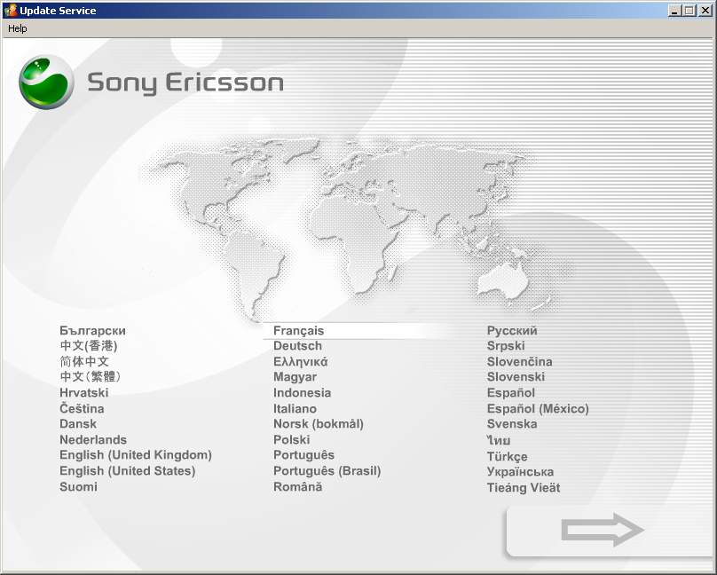
Task: Select English (United States)
Action: click(x=128, y=471)
